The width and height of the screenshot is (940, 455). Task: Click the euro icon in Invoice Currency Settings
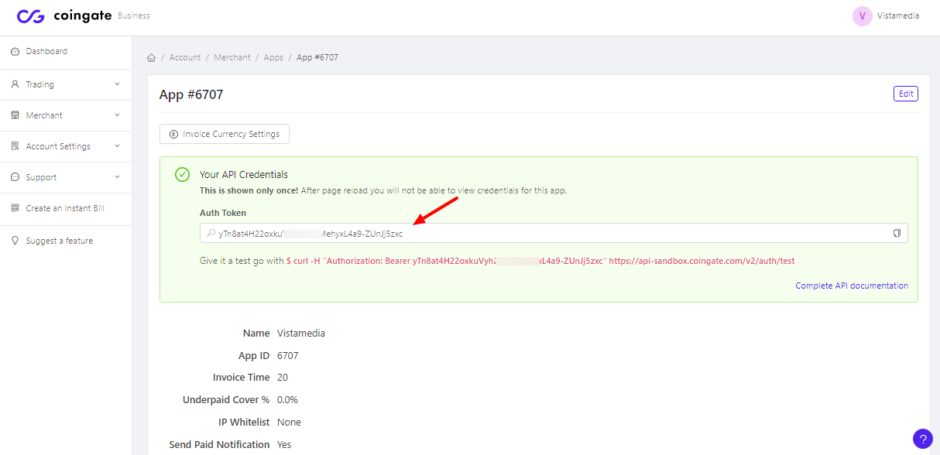173,134
